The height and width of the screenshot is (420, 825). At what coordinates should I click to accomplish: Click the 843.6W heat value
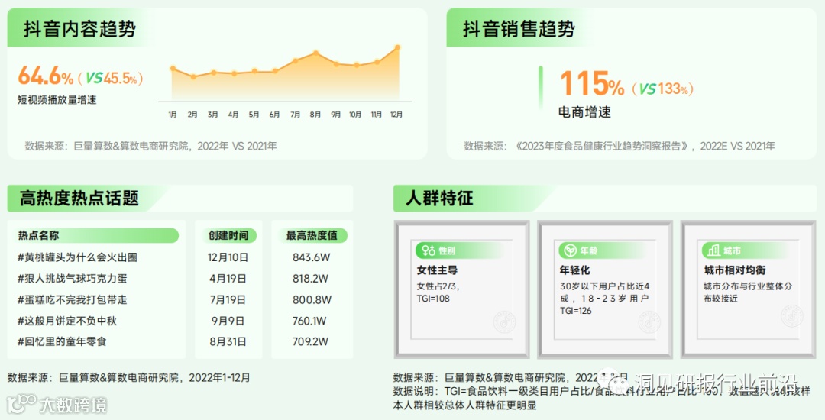click(x=312, y=257)
